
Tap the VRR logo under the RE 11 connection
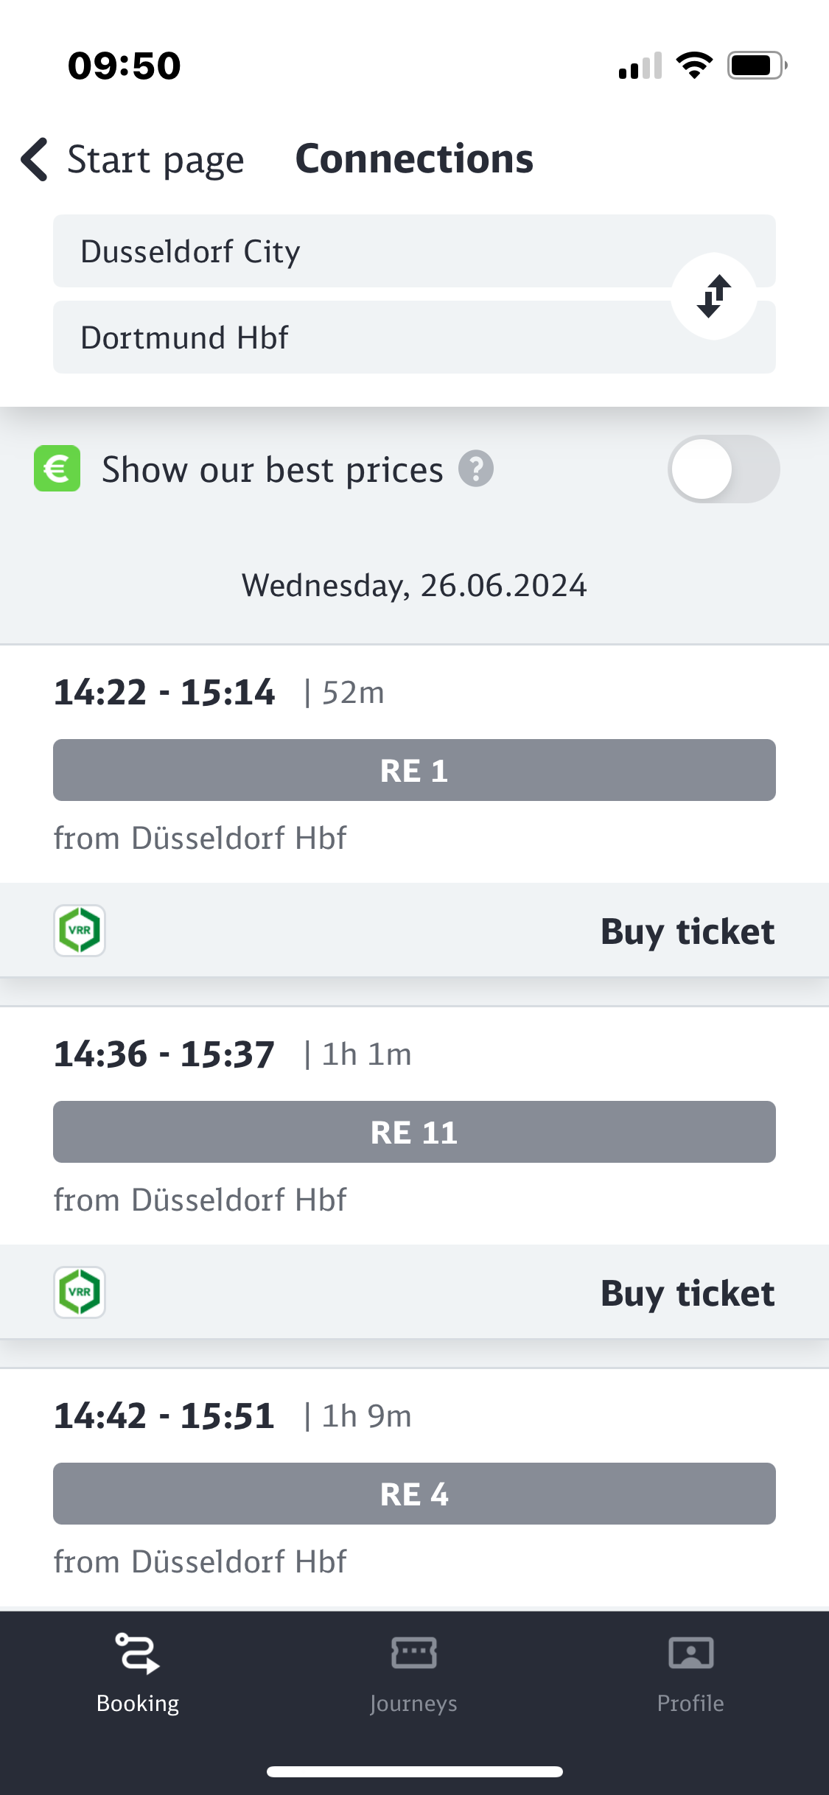click(80, 1292)
